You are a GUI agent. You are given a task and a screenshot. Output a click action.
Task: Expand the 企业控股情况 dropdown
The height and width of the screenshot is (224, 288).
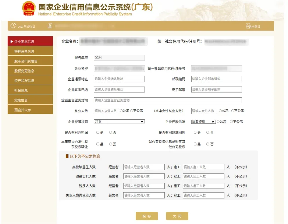(x=203, y=122)
